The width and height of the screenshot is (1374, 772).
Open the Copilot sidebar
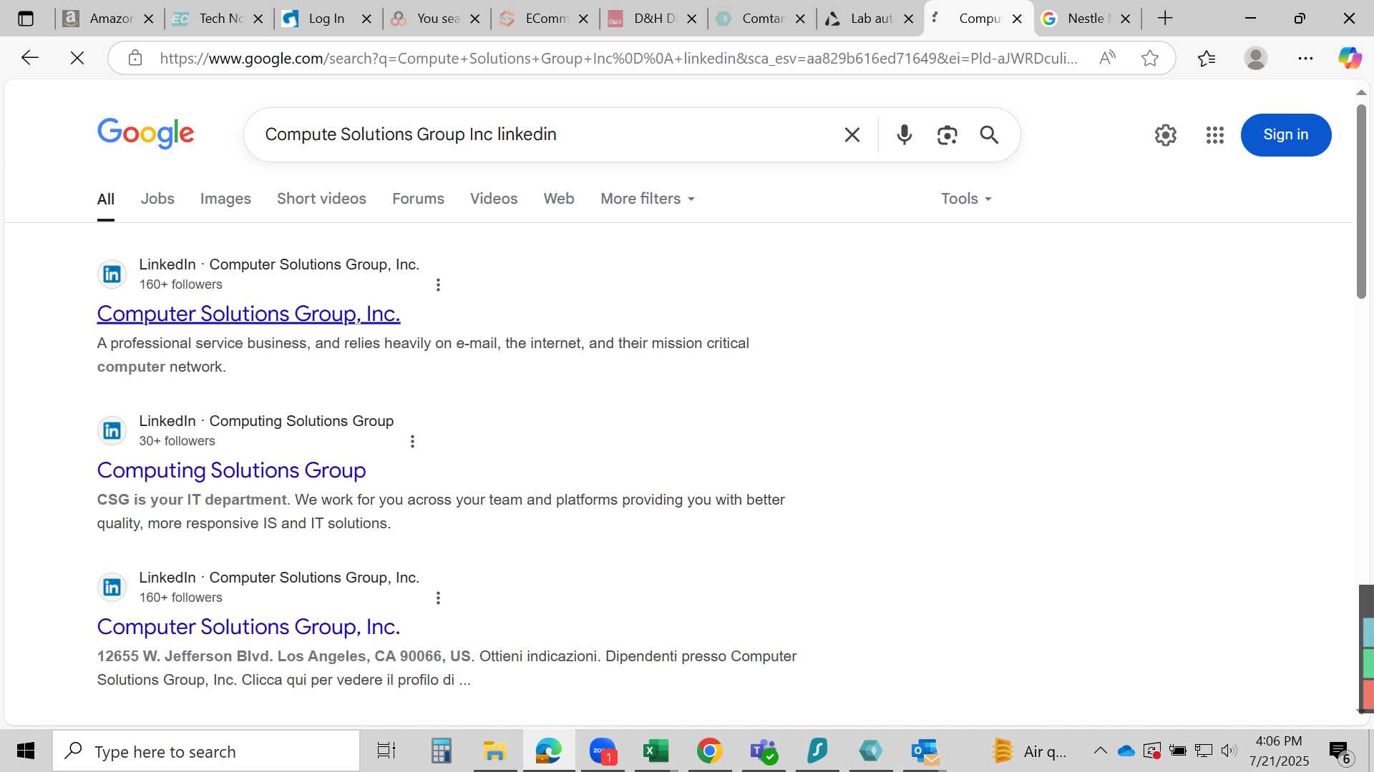[1350, 58]
